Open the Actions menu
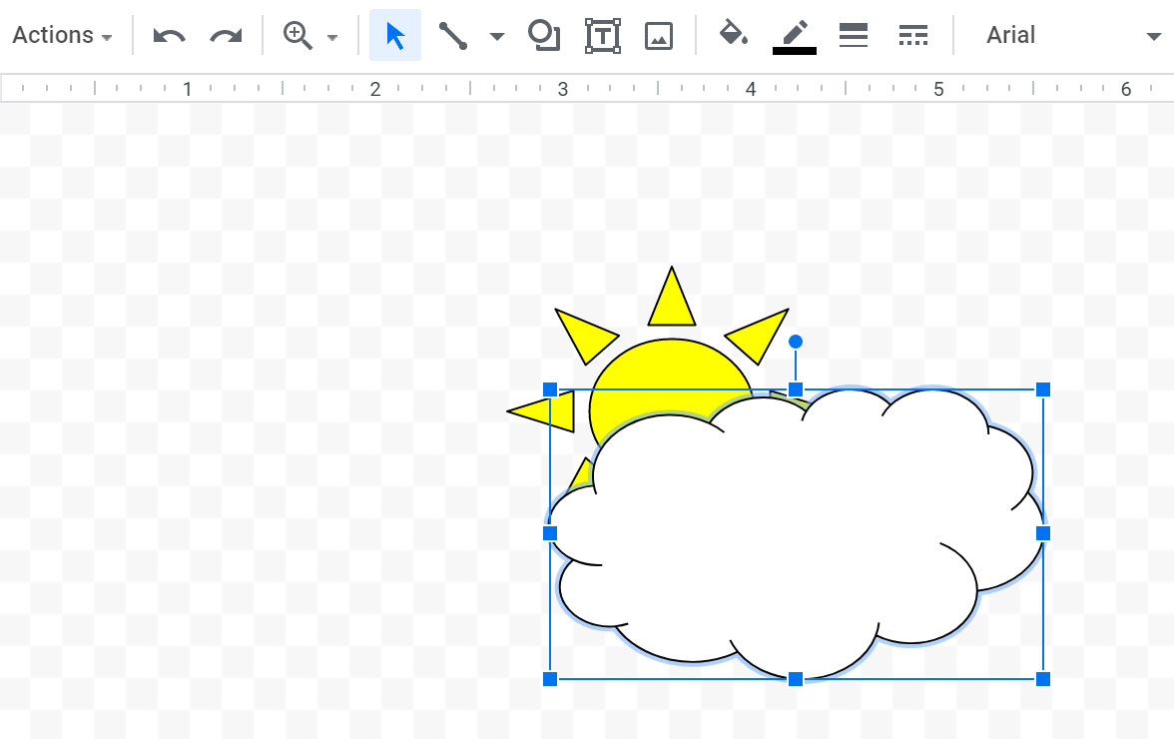This screenshot has height=739, width=1174. click(55, 34)
